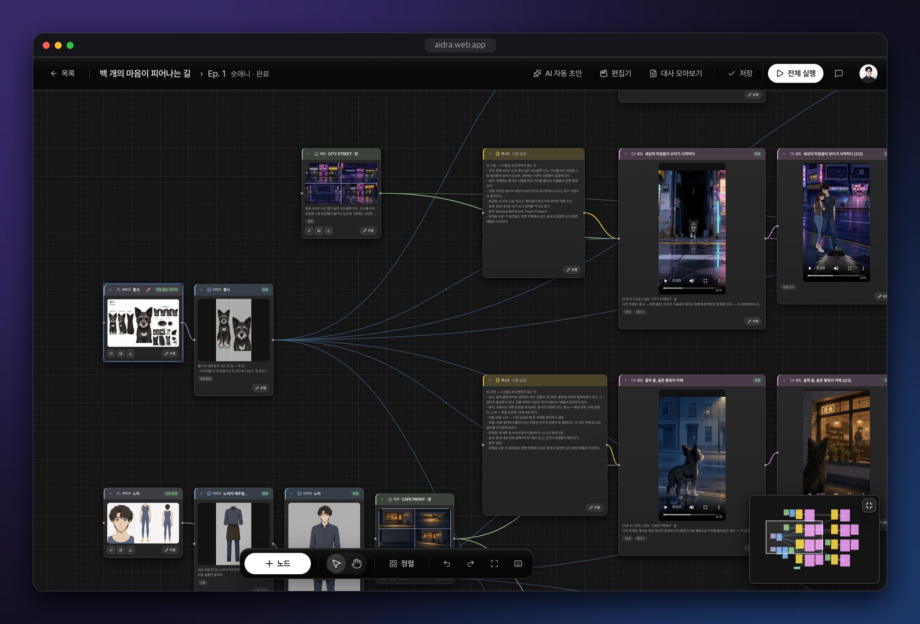Open the user profile avatar
This screenshot has width=920, height=624.
868,73
